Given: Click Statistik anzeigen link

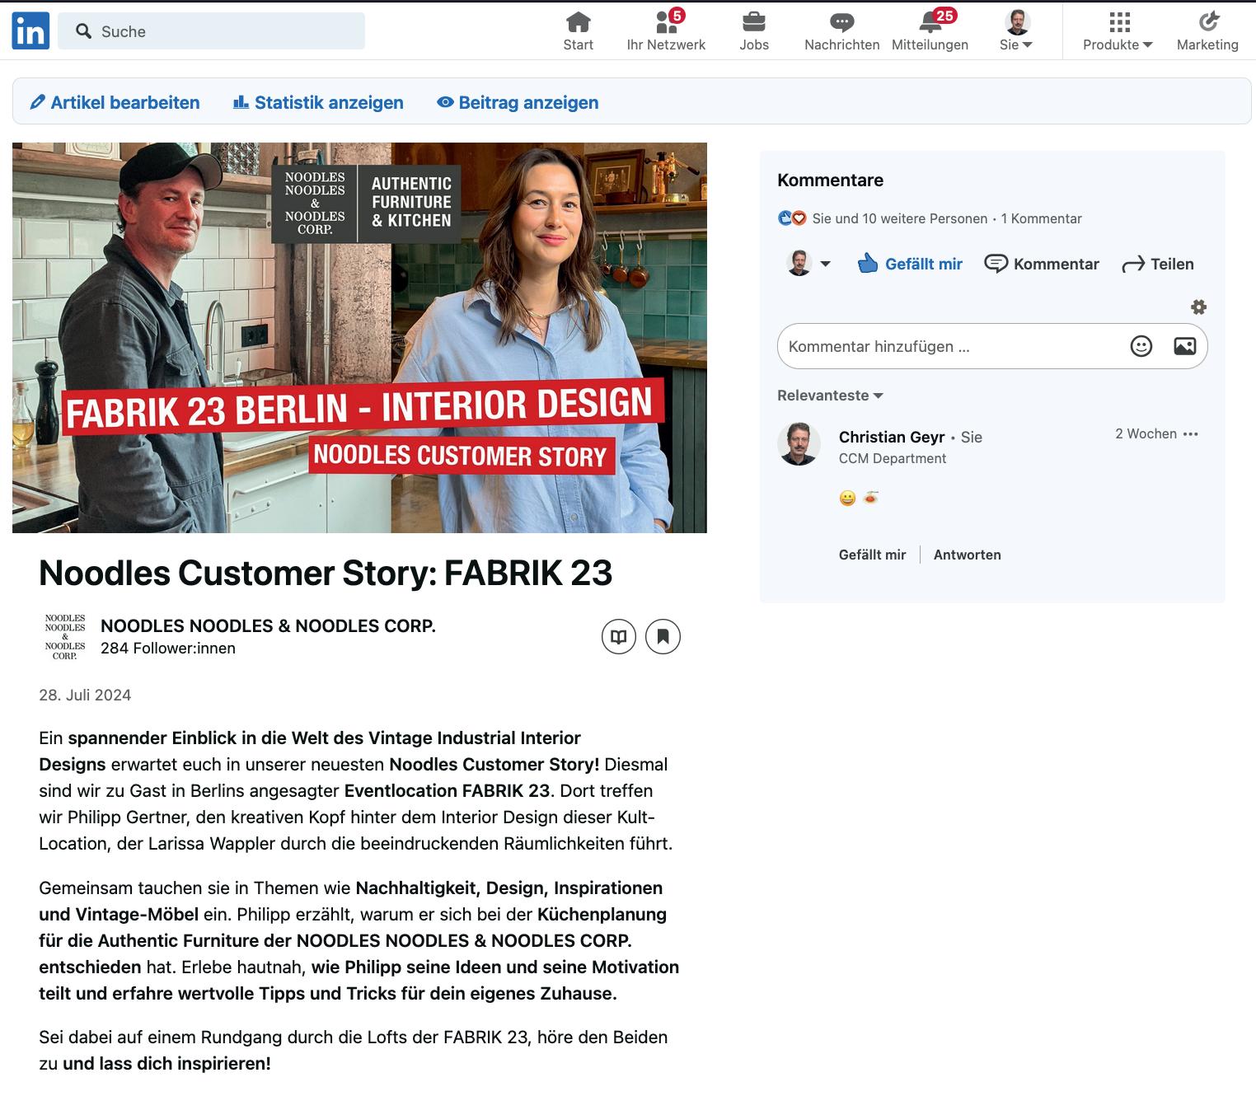Looking at the screenshot, I should 318,102.
